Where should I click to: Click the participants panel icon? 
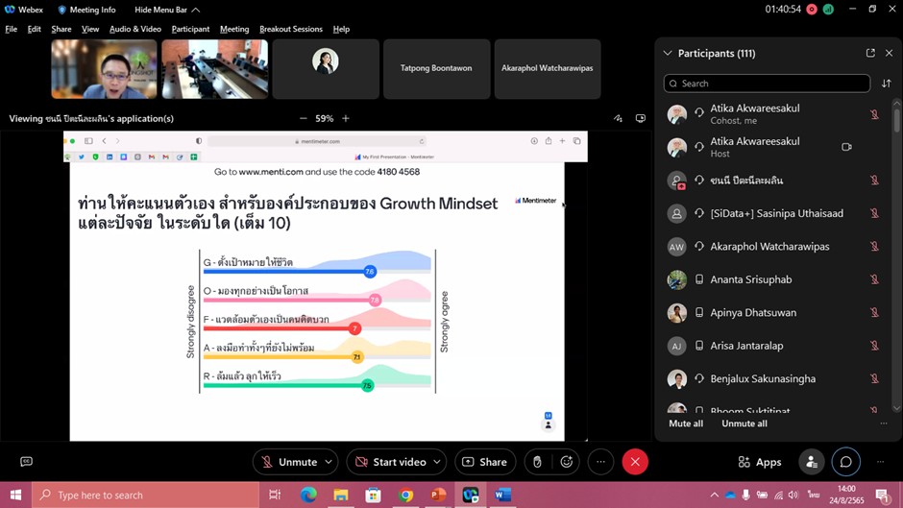(x=812, y=462)
